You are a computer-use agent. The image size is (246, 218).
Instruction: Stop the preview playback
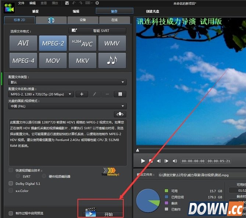click(x=151, y=161)
